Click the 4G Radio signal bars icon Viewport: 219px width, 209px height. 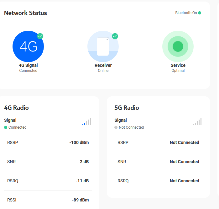click(x=87, y=122)
